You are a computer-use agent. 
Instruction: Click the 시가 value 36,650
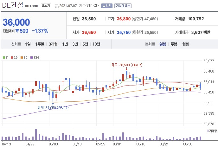pyautogui.click(x=89, y=32)
